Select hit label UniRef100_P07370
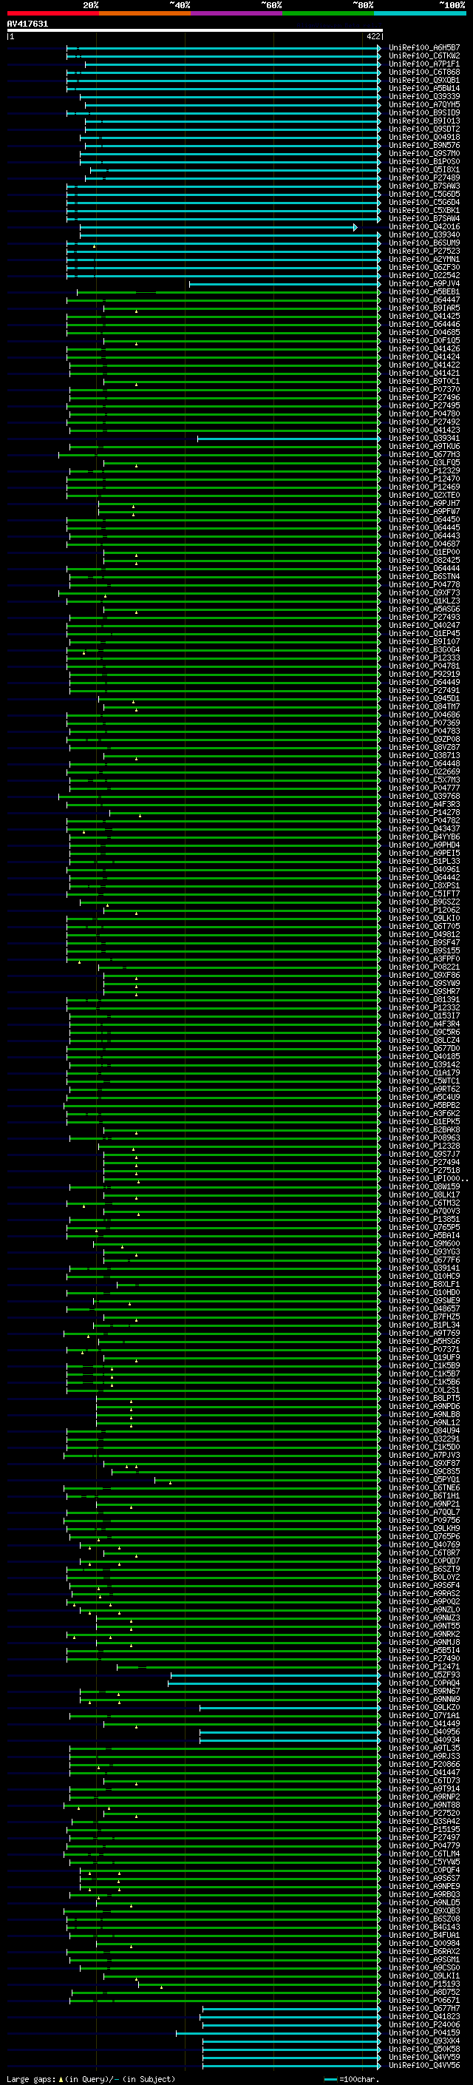473x2085 pixels. pyautogui.click(x=423, y=389)
